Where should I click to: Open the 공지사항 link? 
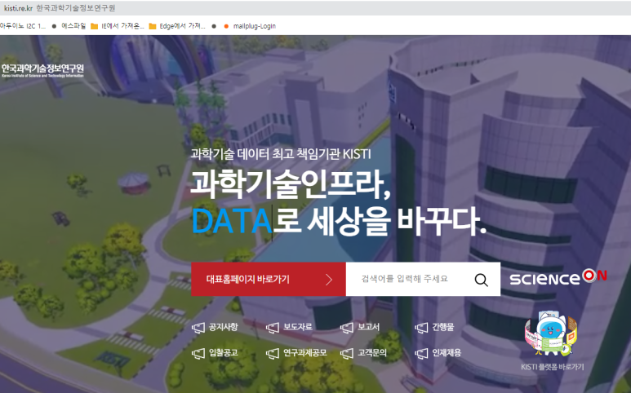224,327
